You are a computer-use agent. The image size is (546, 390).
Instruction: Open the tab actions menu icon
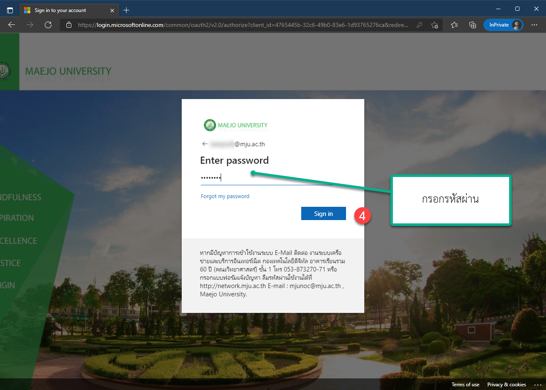pos(10,10)
